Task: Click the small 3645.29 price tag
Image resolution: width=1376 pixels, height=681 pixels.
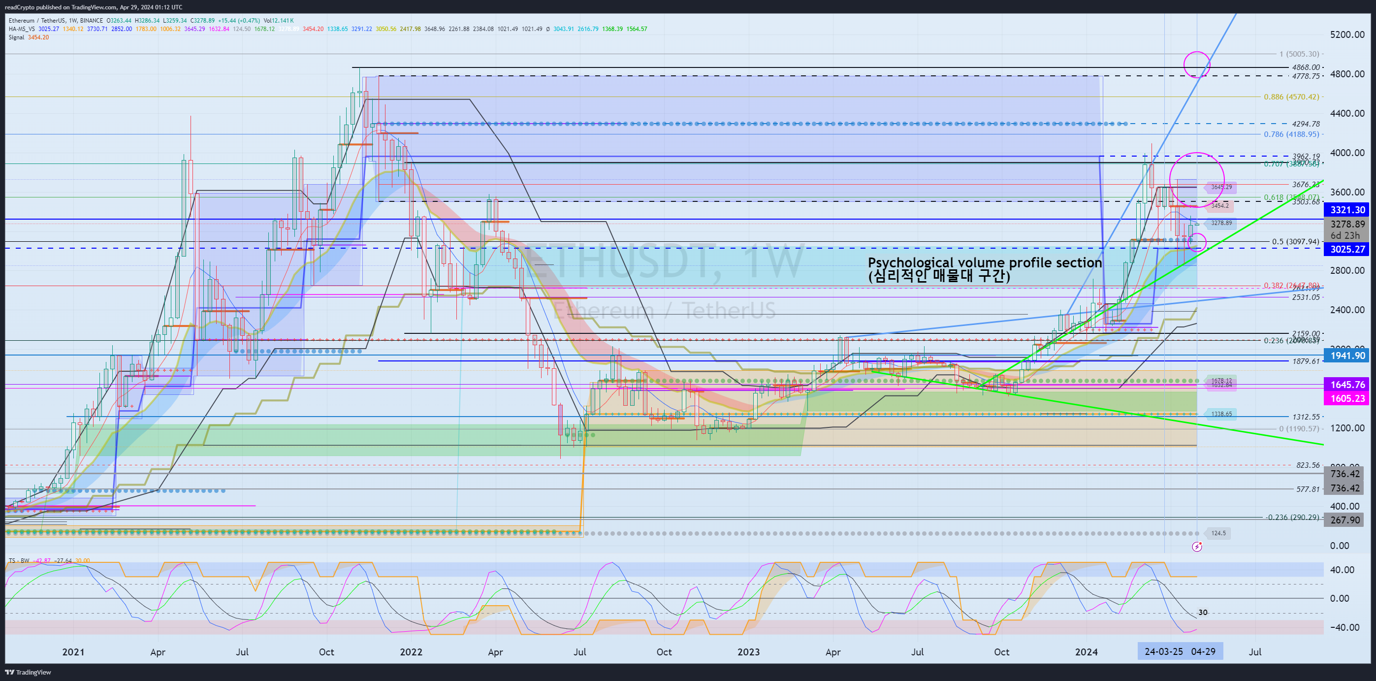Action: [x=1220, y=188]
